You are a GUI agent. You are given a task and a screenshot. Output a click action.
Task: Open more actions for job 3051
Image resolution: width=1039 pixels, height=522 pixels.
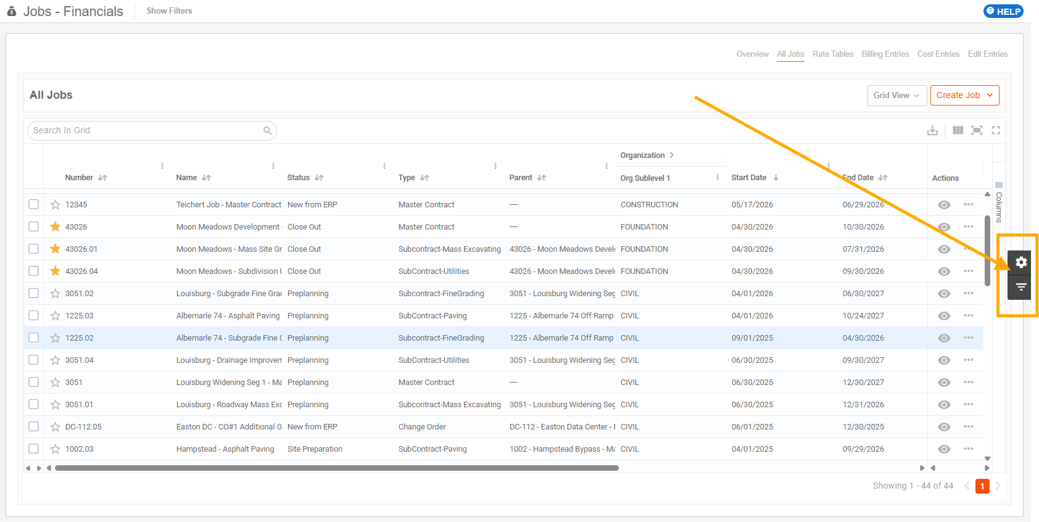(x=969, y=382)
